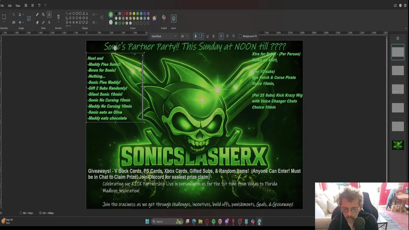409x230 pixels.
Task: Open the Copilot tools button
Action: (x=164, y=17)
